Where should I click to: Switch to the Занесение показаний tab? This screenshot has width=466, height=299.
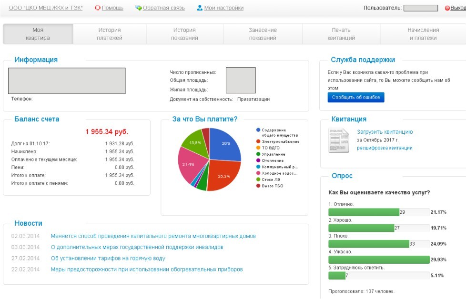point(263,34)
